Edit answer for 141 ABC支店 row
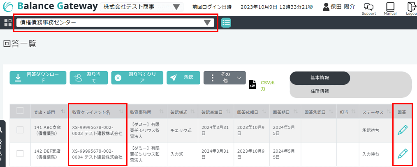417x167 pixels. [403, 130]
